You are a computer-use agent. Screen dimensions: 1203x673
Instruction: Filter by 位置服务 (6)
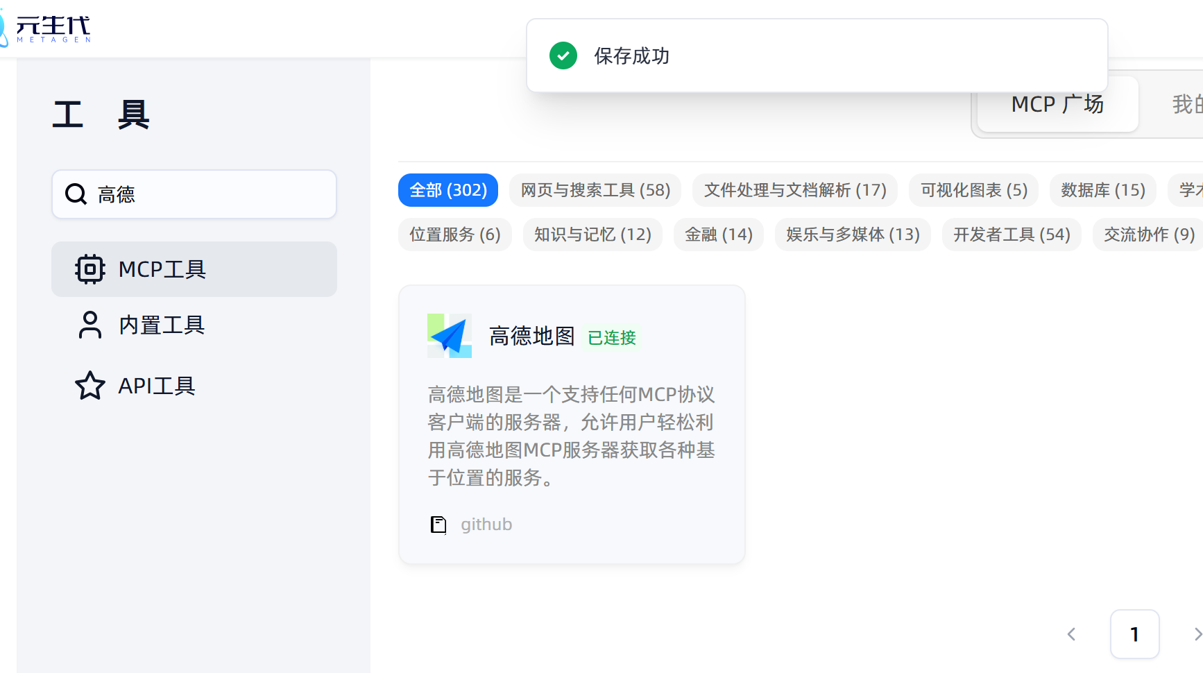click(455, 235)
